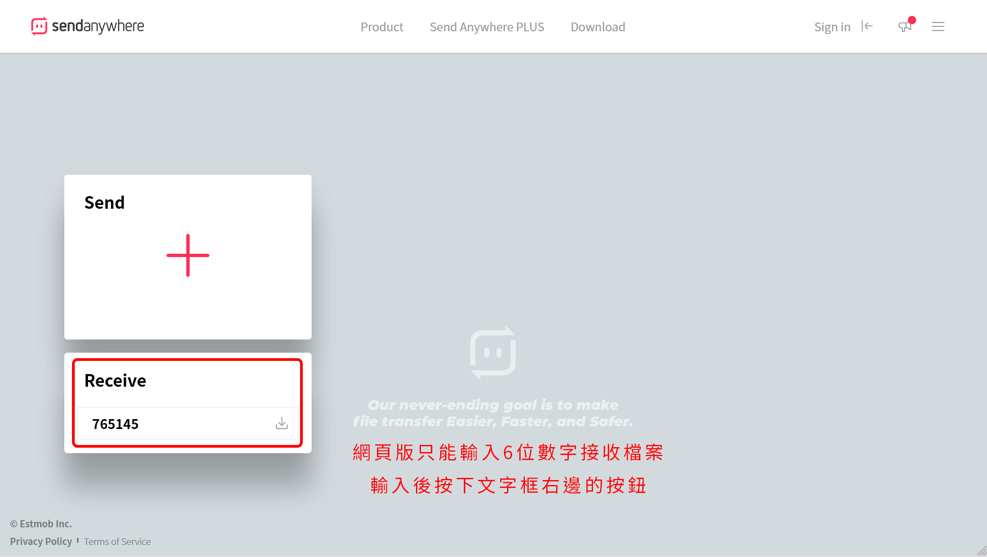Open announcements via the megaphone icon
This screenshot has height=557, width=987.
(905, 26)
